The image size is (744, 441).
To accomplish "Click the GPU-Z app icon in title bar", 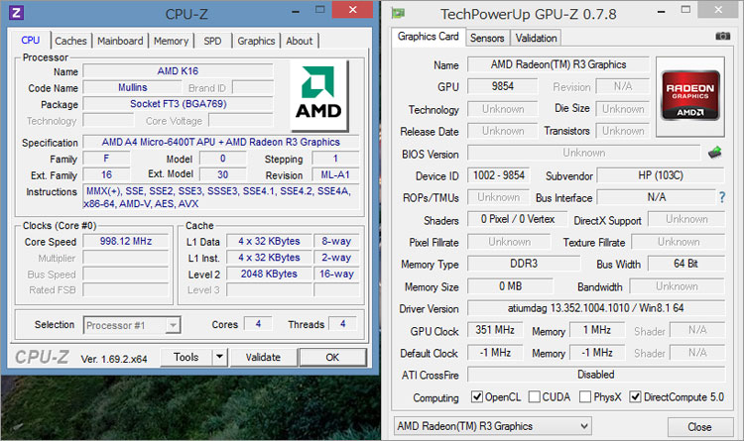I will click(398, 13).
